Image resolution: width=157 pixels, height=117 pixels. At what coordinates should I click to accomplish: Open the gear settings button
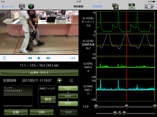click(x=149, y=6)
